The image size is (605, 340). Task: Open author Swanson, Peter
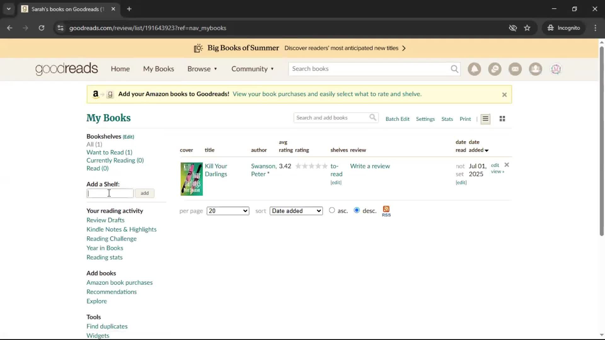click(x=263, y=170)
